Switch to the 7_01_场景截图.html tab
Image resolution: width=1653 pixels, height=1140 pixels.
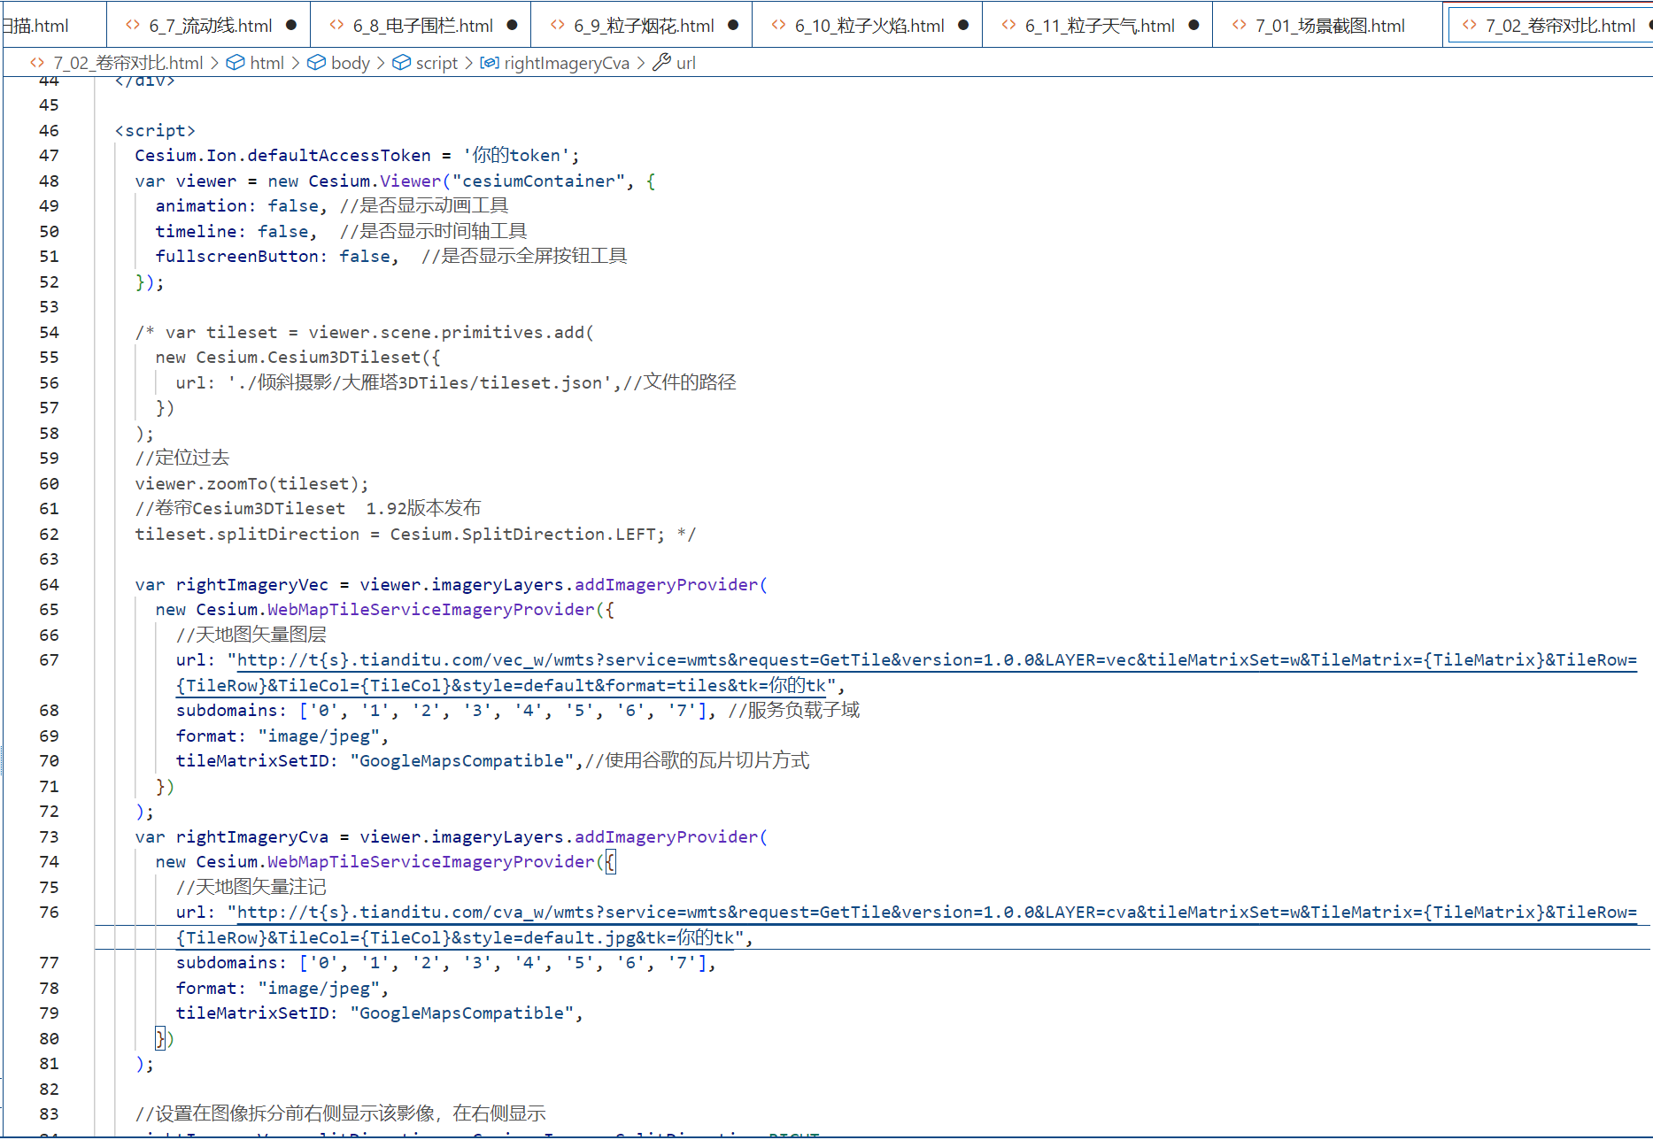point(1329,26)
